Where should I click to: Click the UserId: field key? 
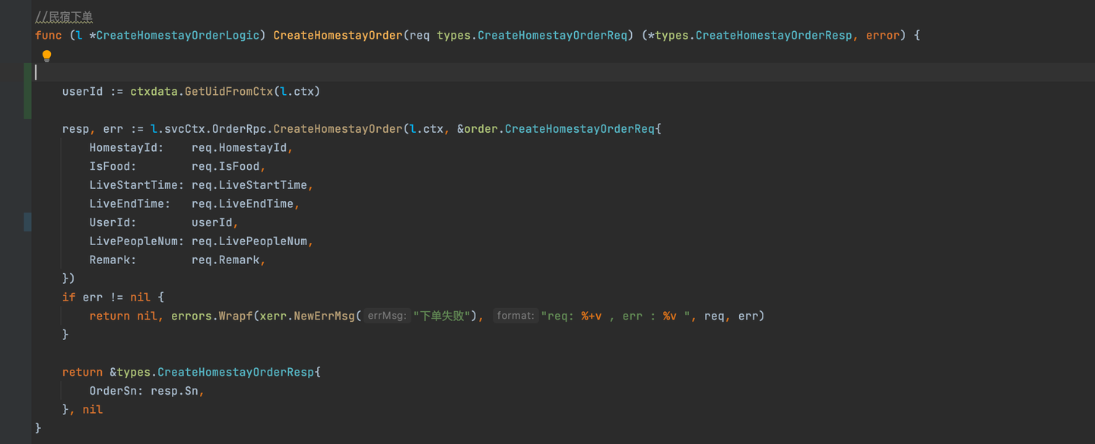[113, 222]
